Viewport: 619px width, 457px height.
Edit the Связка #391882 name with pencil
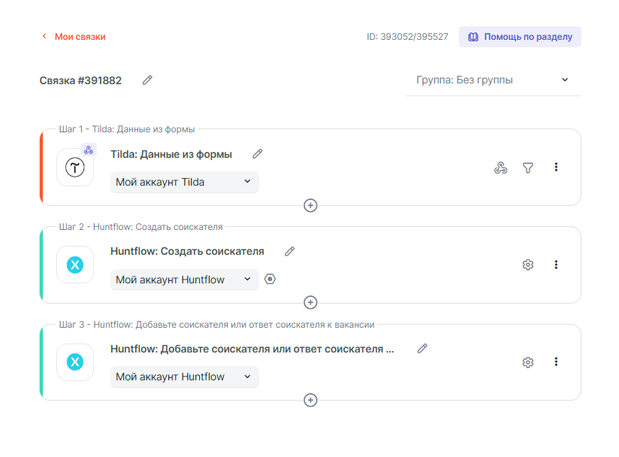147,80
